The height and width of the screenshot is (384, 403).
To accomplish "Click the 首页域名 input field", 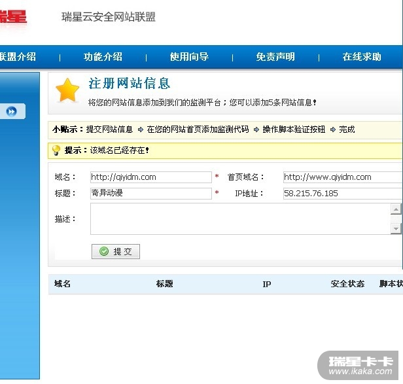I will point(343,177).
